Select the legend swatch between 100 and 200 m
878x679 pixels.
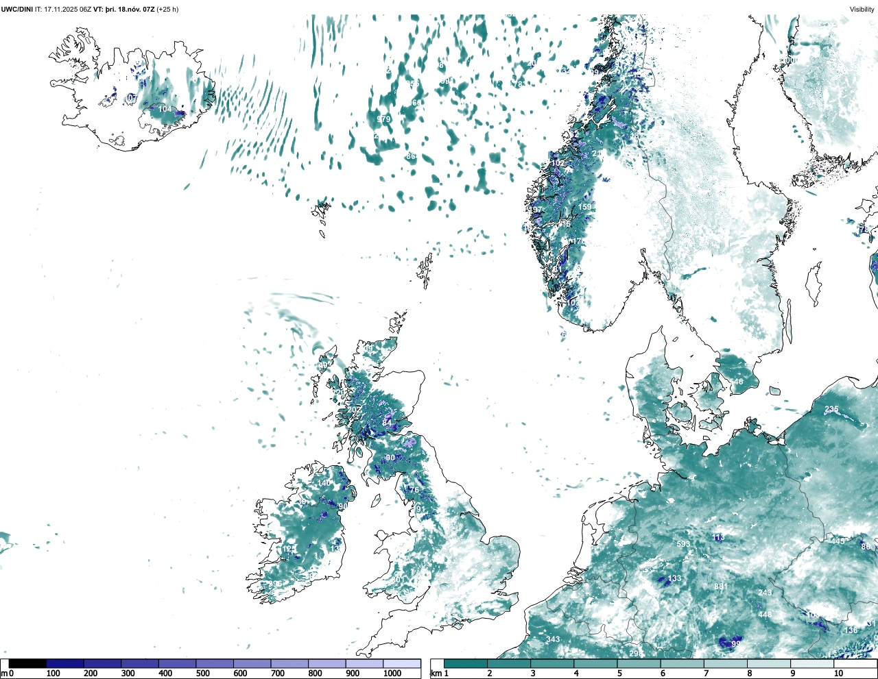click(65, 663)
